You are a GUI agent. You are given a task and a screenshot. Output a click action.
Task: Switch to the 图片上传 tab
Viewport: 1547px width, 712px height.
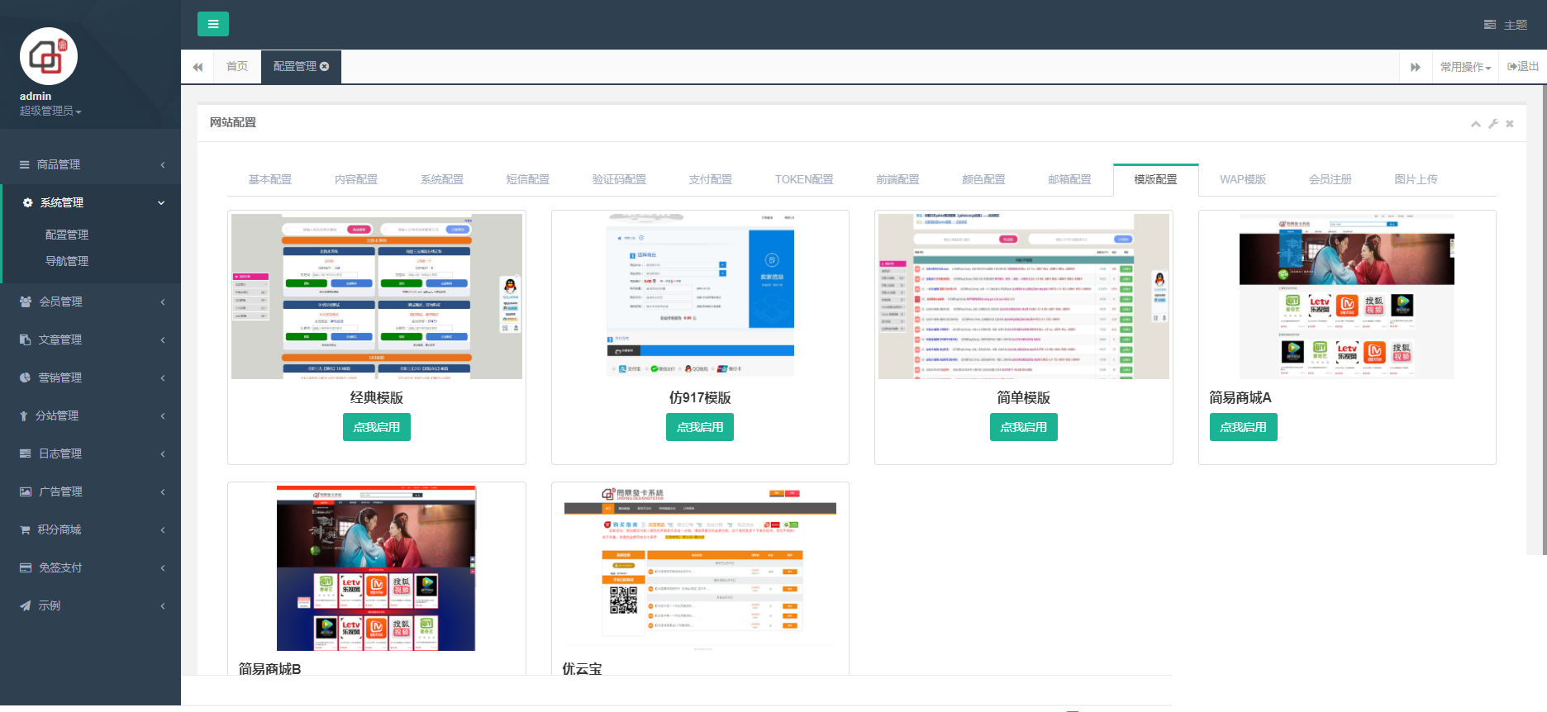coord(1416,179)
